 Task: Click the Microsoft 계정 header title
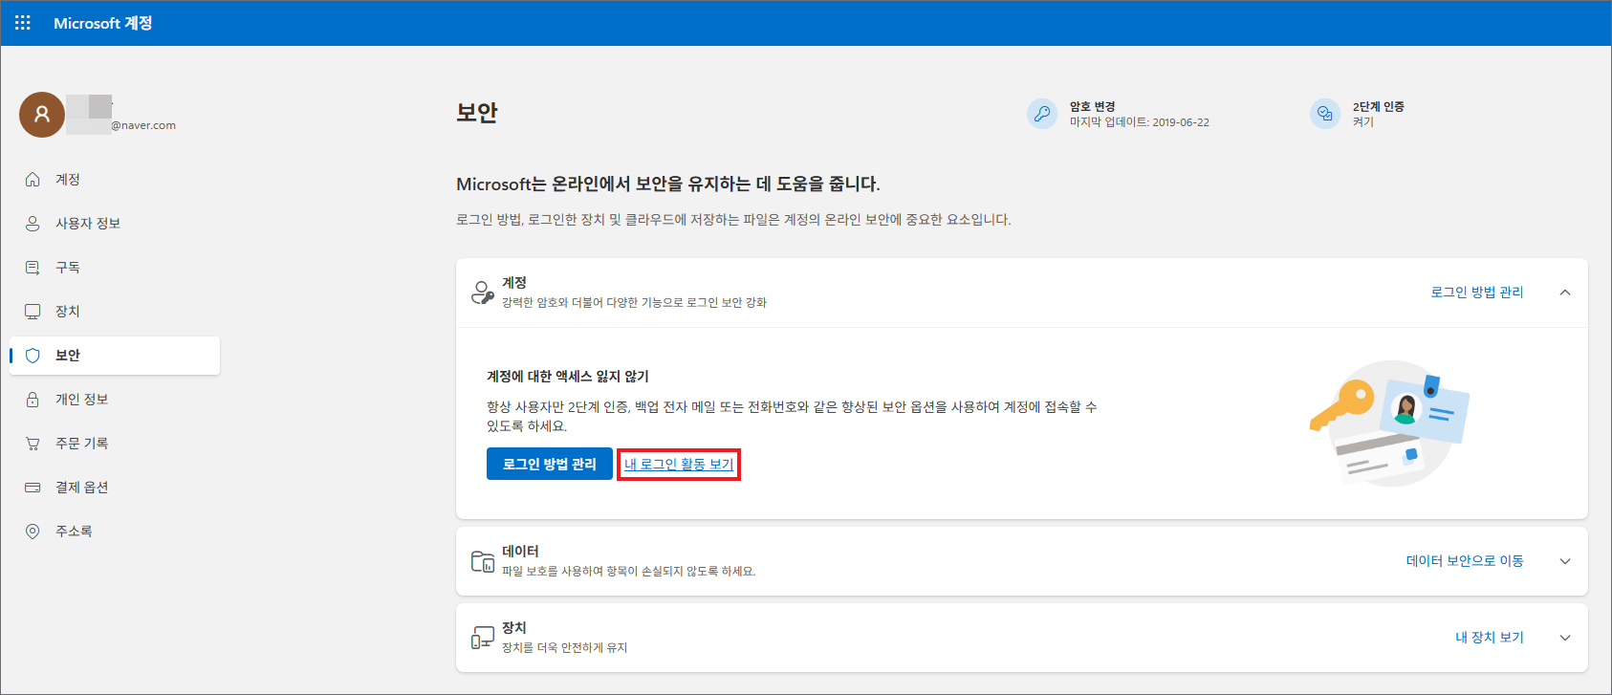[x=103, y=23]
